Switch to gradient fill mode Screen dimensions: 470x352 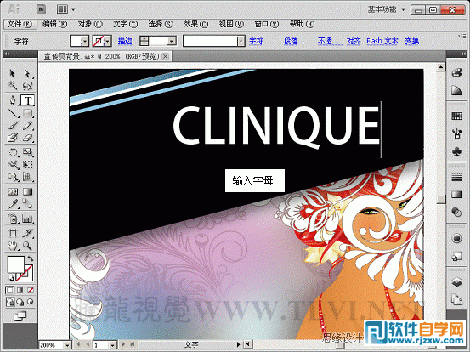click(x=20, y=290)
